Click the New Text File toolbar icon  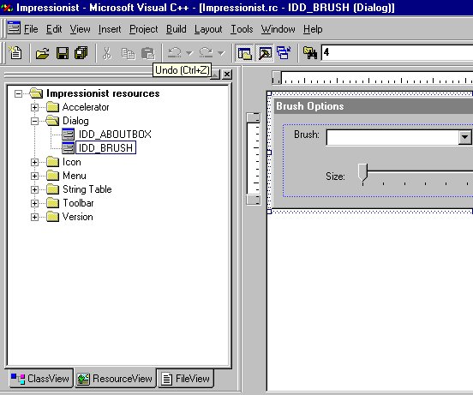[x=15, y=53]
